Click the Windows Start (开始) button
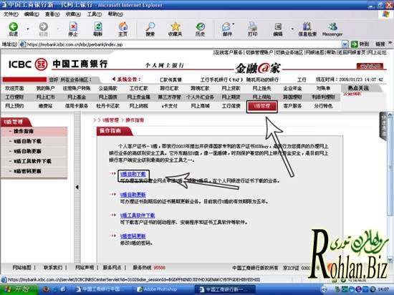 (19, 289)
